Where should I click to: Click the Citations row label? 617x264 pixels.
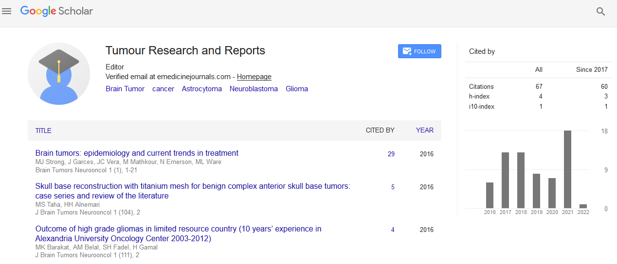[481, 87]
